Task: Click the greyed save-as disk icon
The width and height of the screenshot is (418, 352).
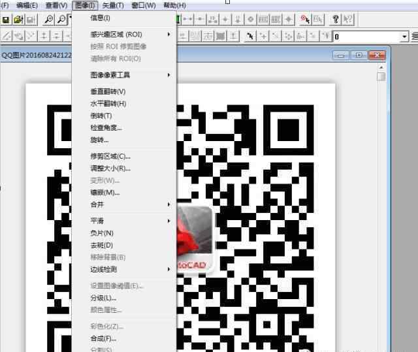Action: (x=31, y=20)
